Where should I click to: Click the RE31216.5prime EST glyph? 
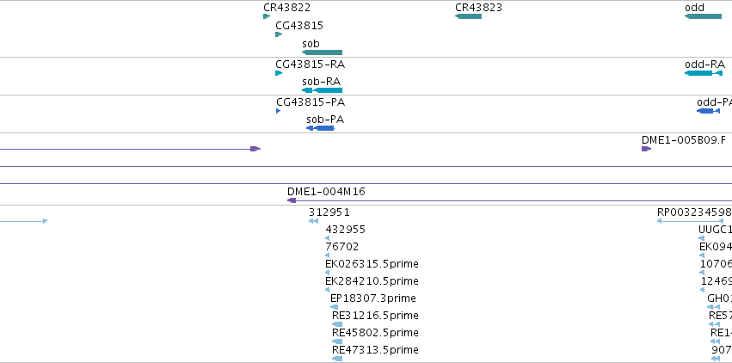[x=337, y=324]
